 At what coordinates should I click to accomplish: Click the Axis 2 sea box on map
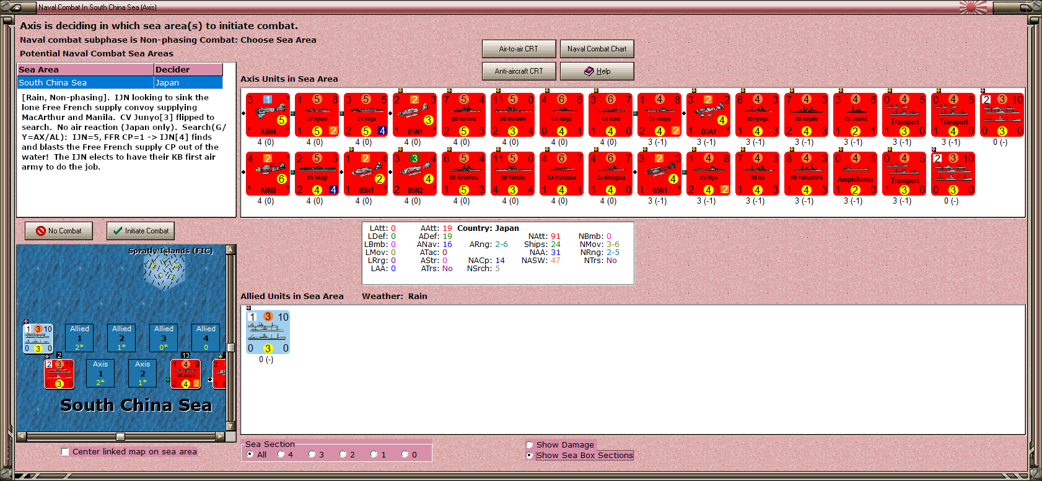pos(142,373)
